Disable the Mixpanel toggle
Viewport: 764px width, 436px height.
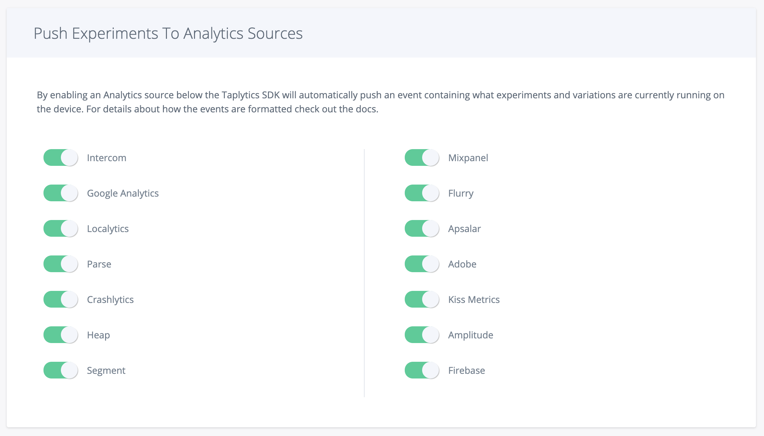[422, 158]
